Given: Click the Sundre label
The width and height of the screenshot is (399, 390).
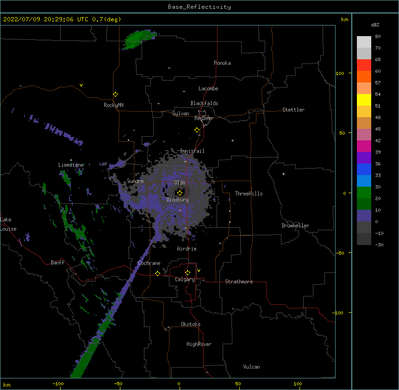Looking at the screenshot, I should tap(135, 181).
